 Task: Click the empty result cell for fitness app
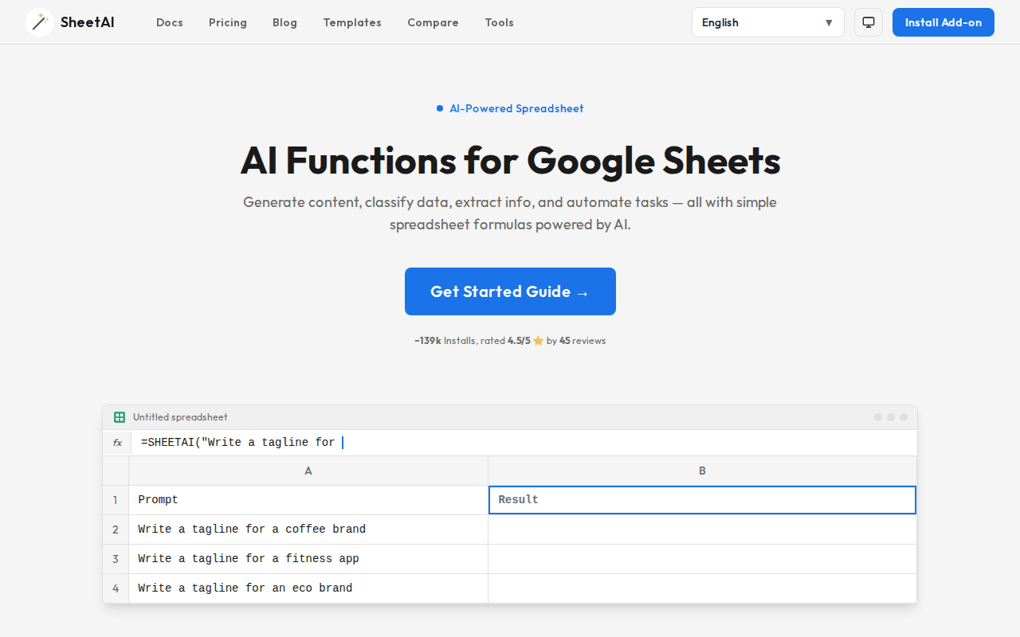click(x=702, y=559)
